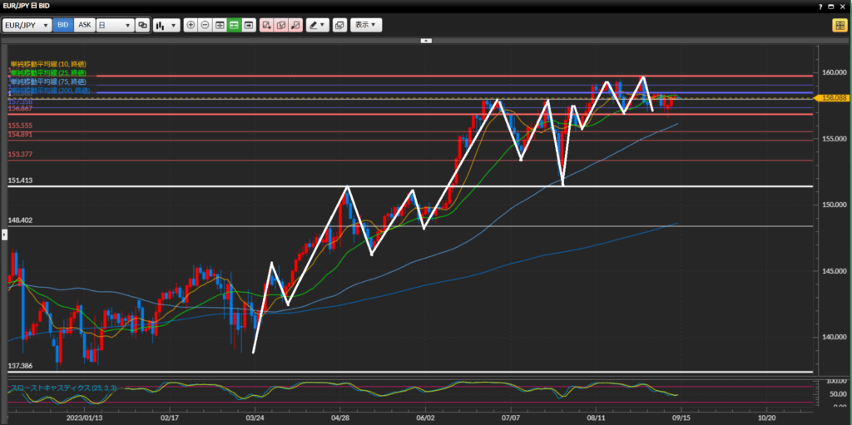Zoom in with the plus magnifier icon
852x425 pixels.
coord(191,25)
